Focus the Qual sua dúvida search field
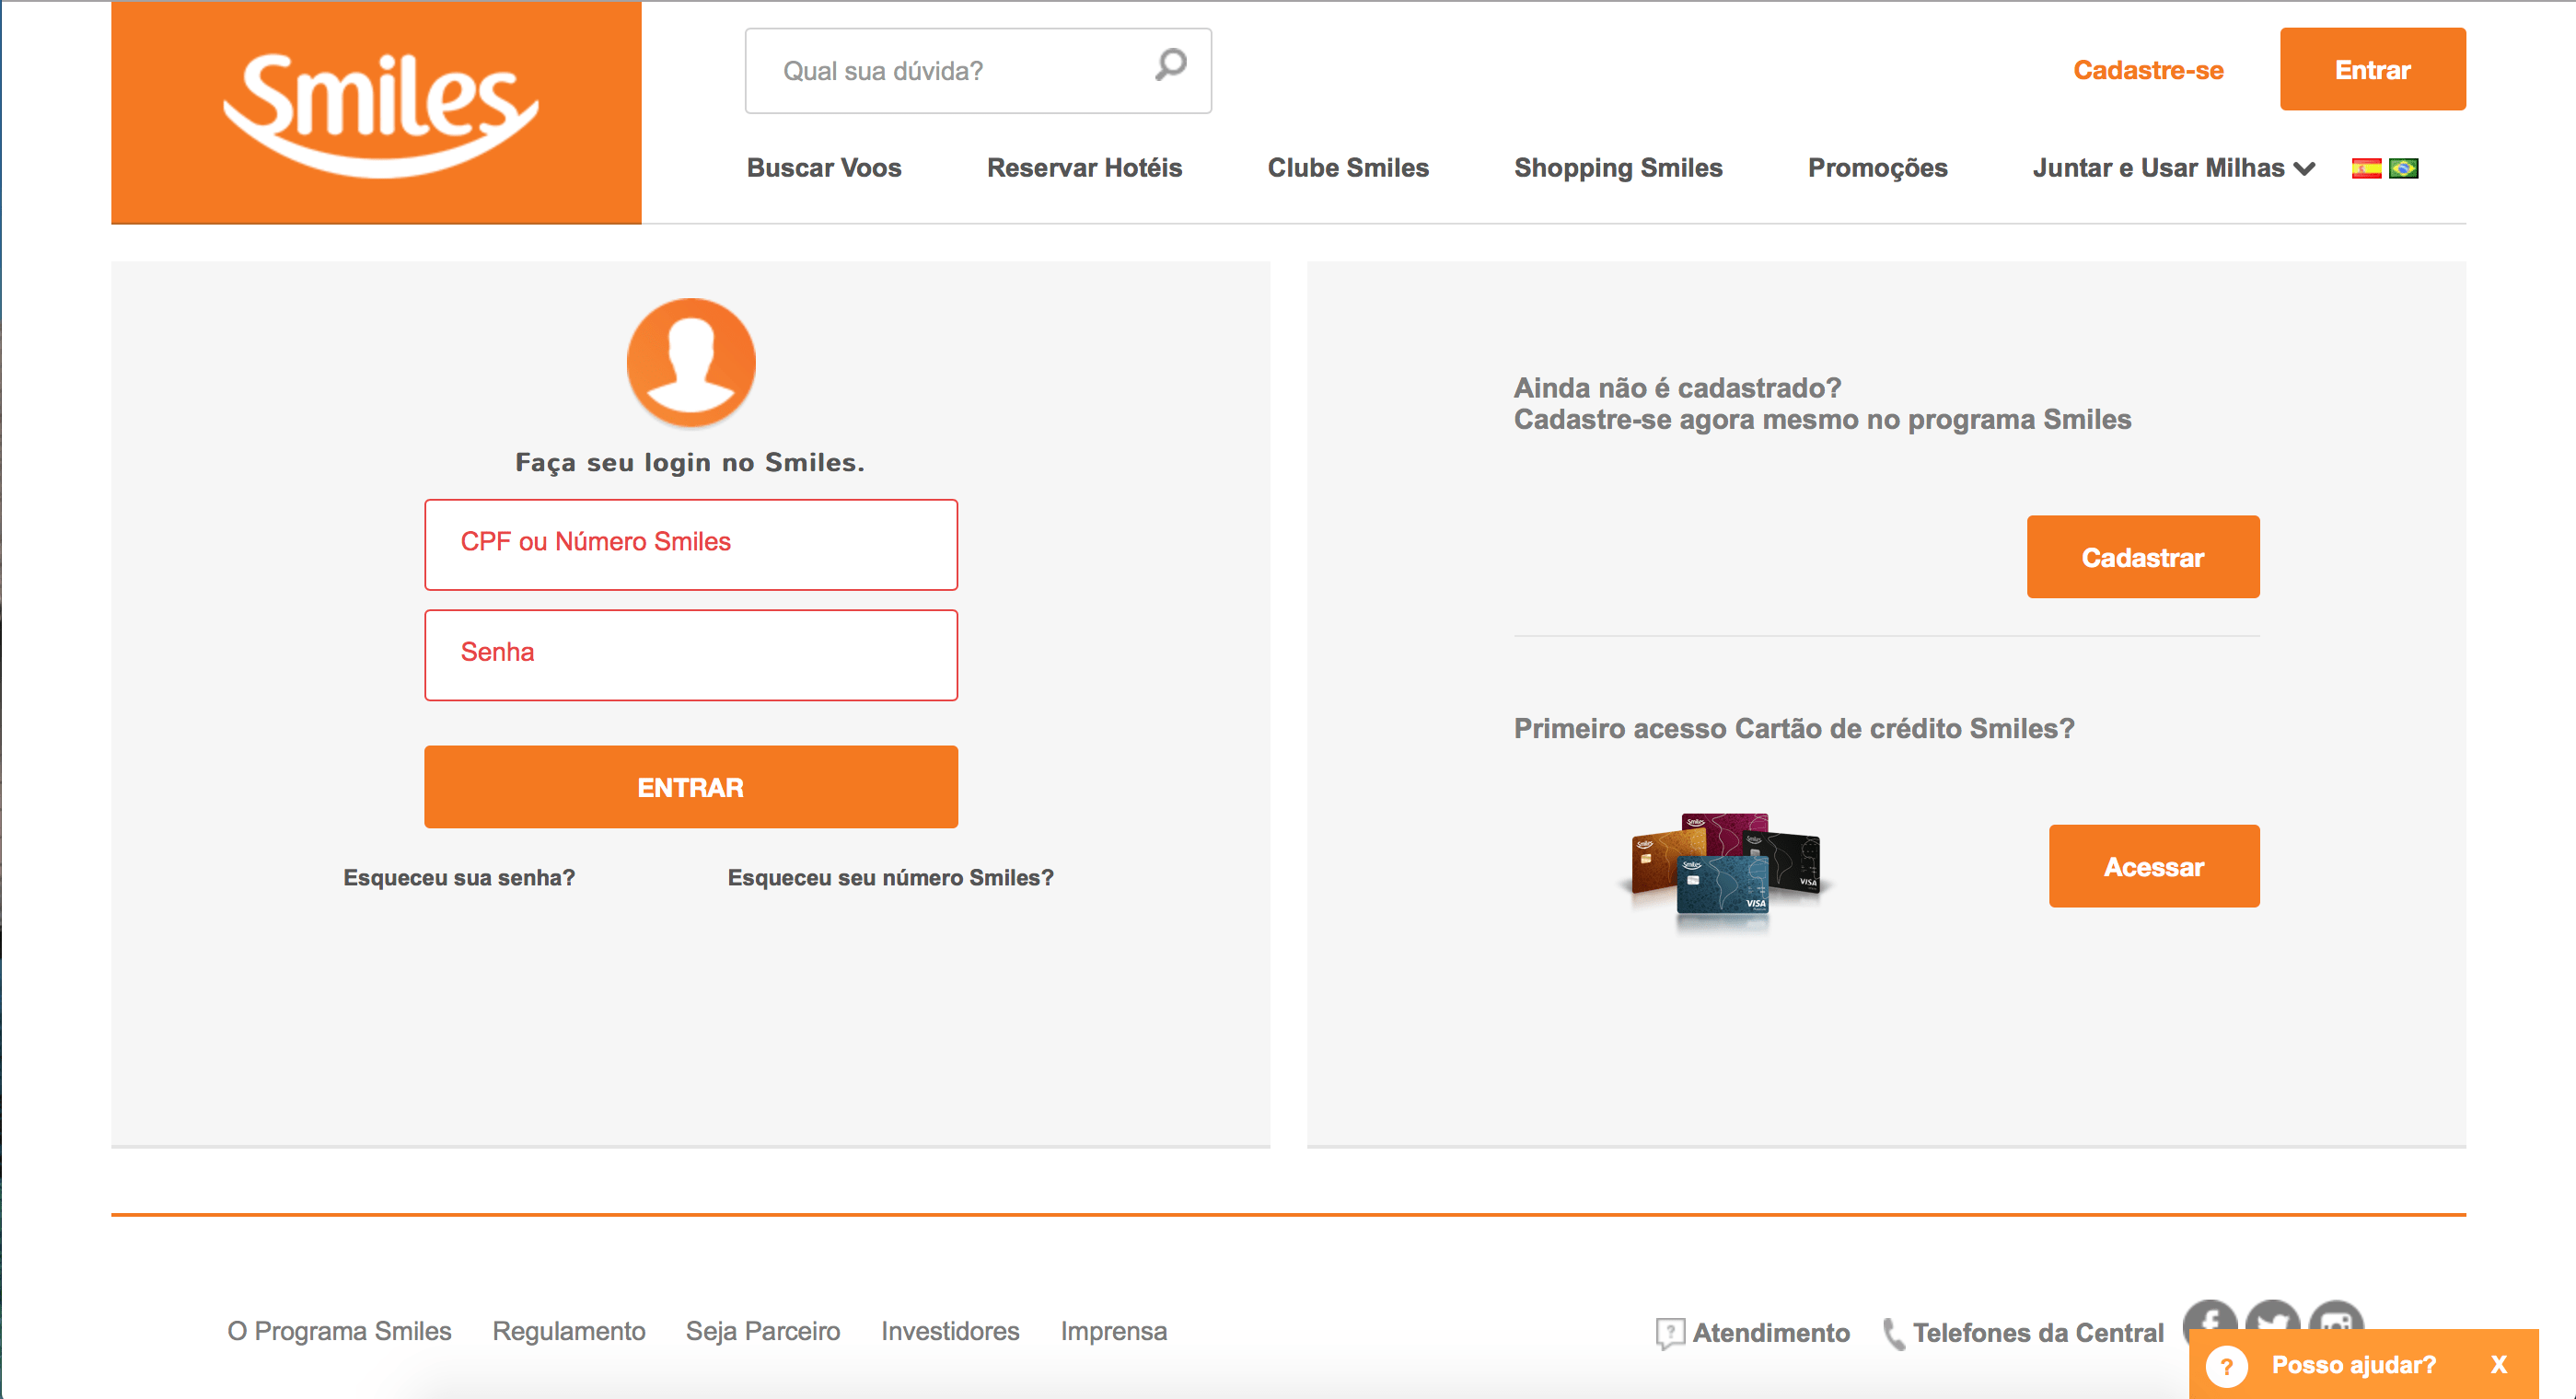Image resolution: width=2576 pixels, height=1399 pixels. [978, 71]
